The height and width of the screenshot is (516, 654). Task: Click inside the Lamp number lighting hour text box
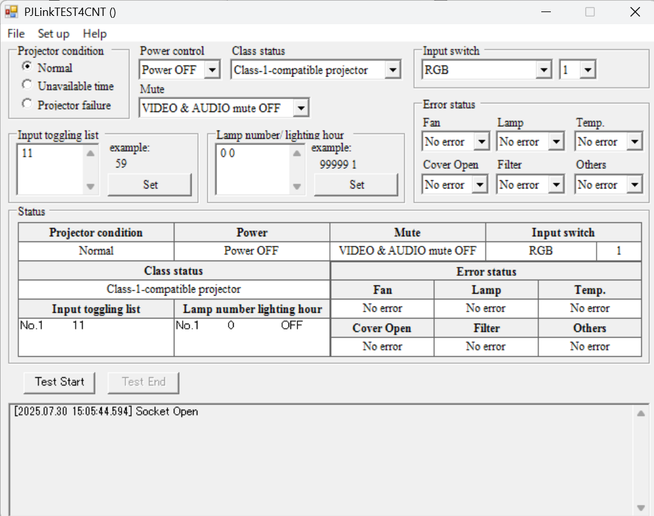tap(253, 169)
